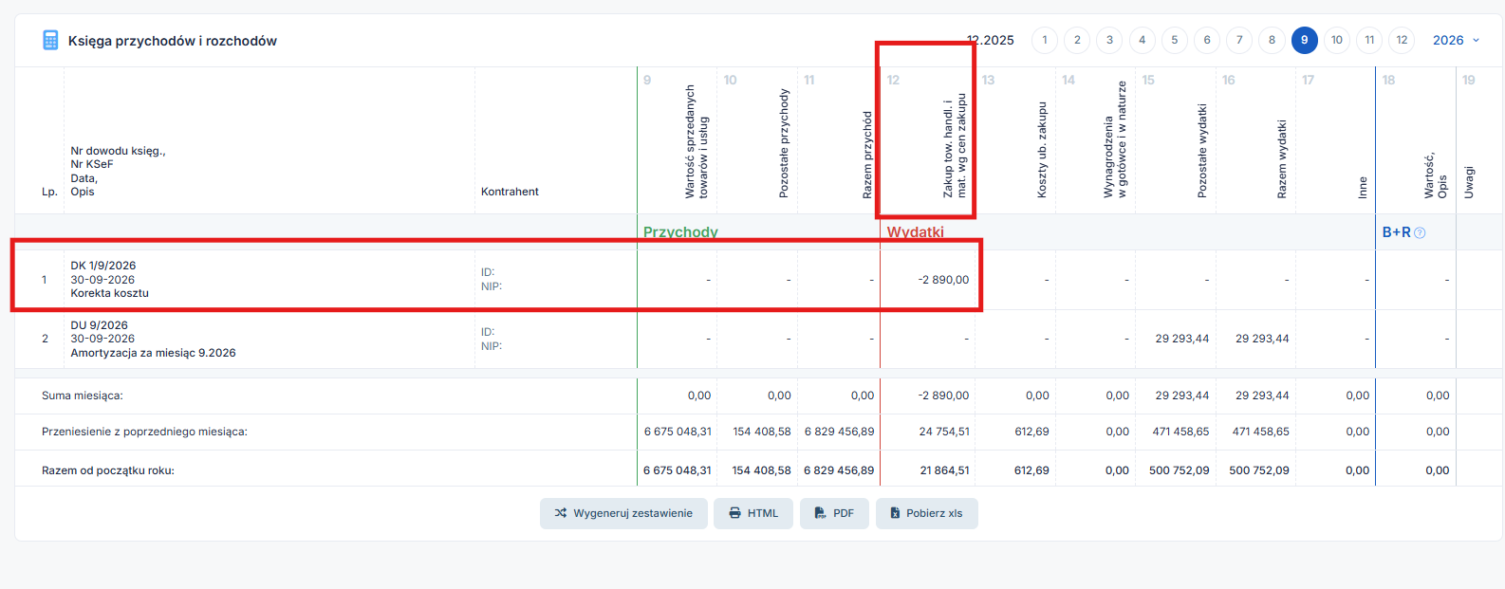The height and width of the screenshot is (589, 1505).
Task: Select month 12 in the selector
Action: pos(1402,40)
